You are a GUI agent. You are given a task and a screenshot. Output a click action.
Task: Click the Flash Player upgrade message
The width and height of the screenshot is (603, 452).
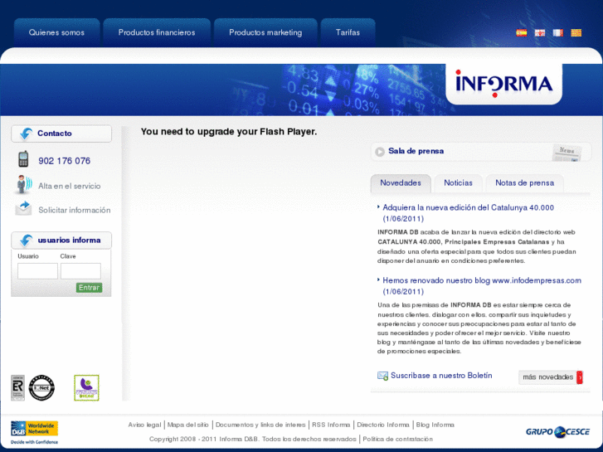click(229, 132)
